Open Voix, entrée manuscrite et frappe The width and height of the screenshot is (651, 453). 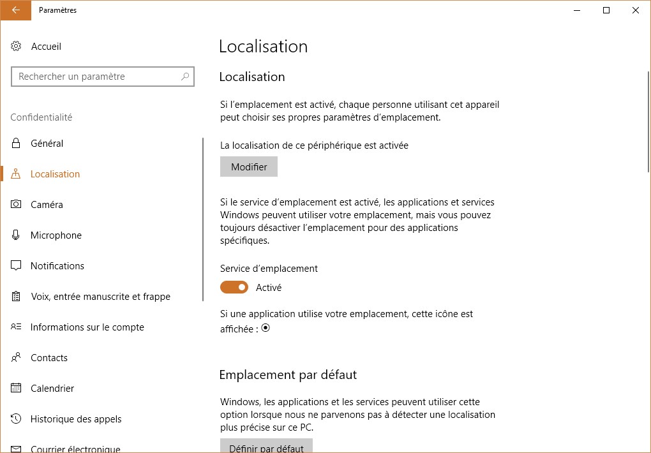100,297
